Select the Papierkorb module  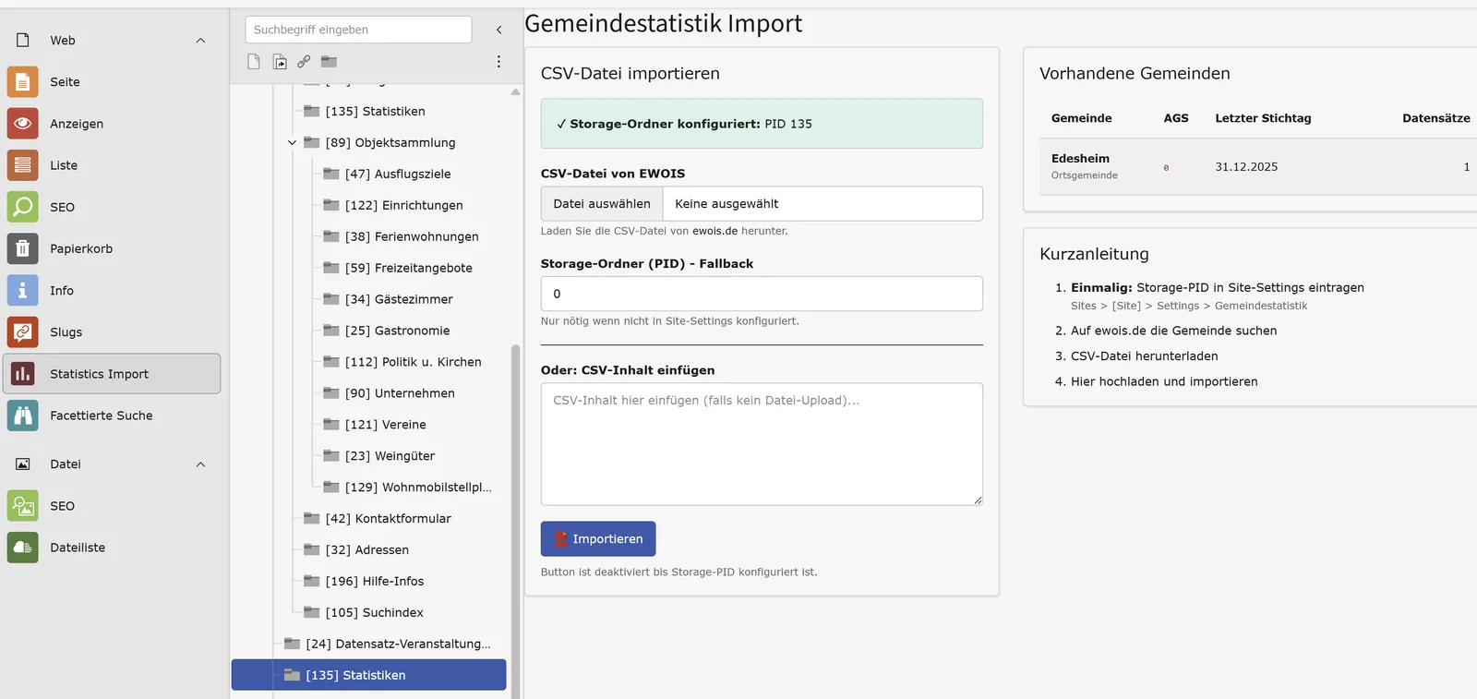[x=112, y=248]
